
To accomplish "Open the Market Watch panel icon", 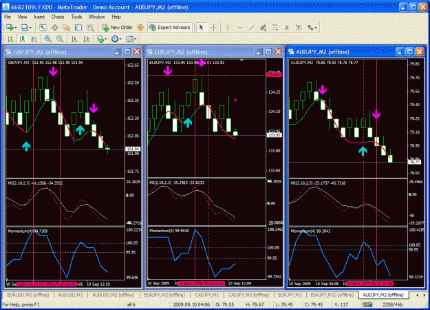I will (43, 28).
